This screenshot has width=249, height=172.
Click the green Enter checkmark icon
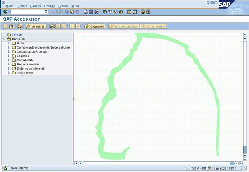tap(5, 12)
